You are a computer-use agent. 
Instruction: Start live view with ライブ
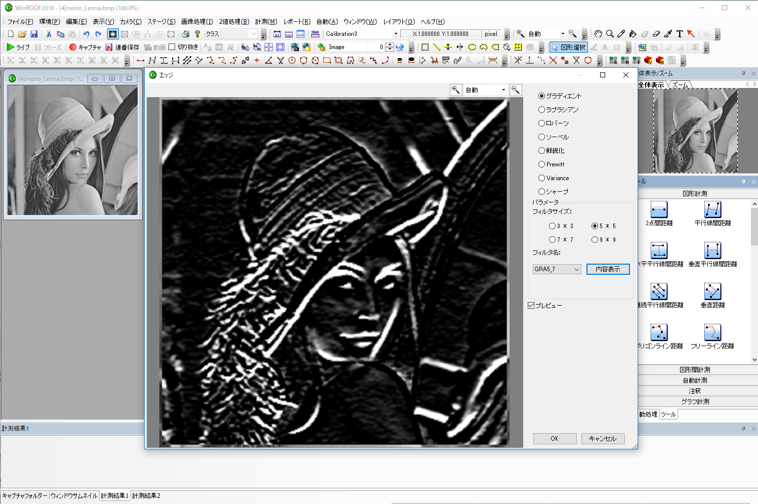point(18,47)
